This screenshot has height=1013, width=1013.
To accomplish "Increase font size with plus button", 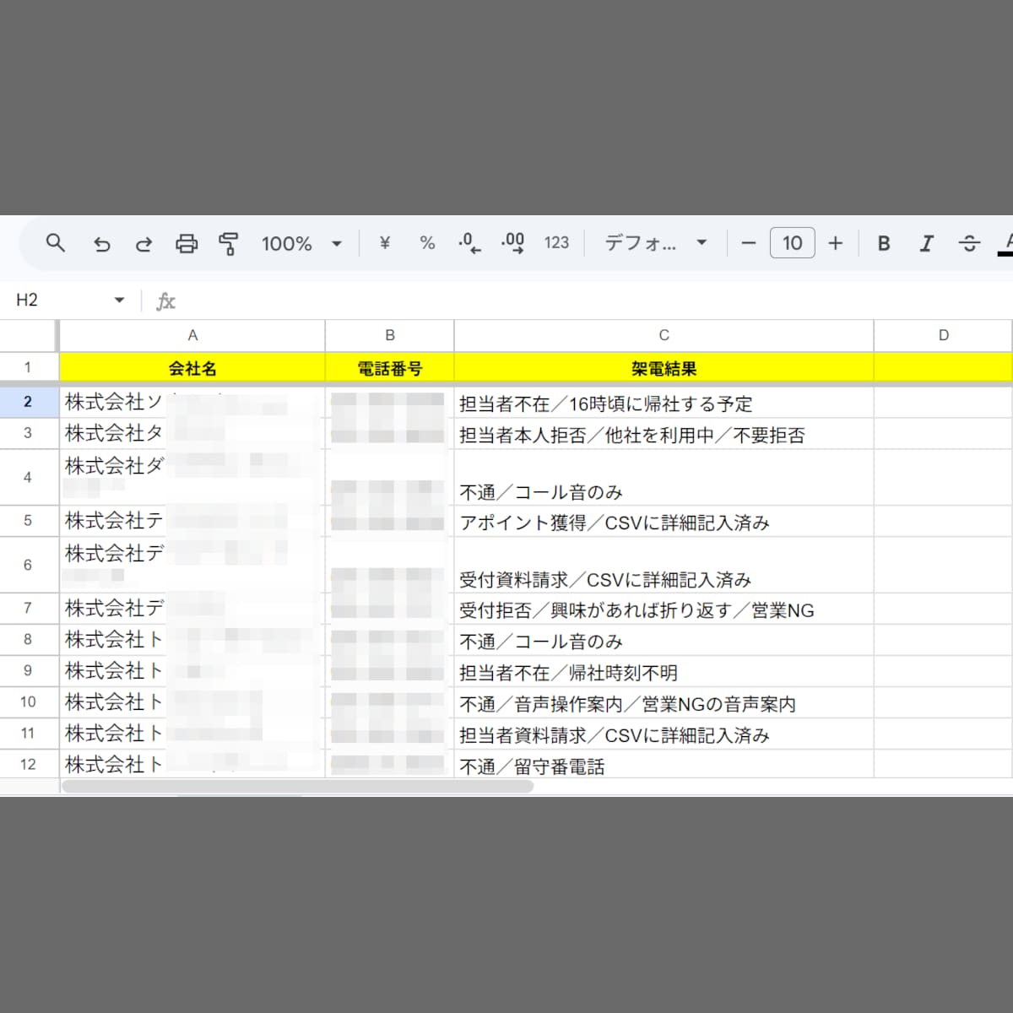I will [x=836, y=243].
